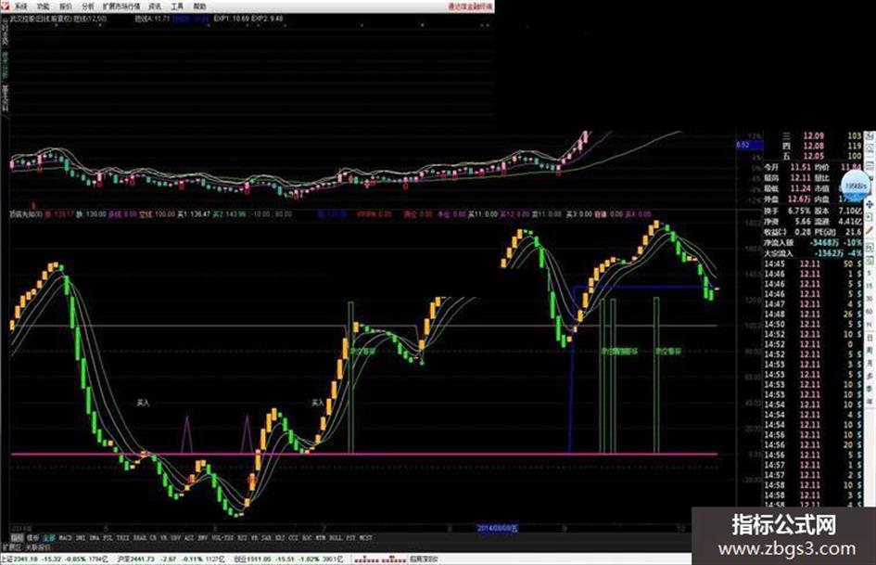Select the VR indicator tab

(x=163, y=537)
